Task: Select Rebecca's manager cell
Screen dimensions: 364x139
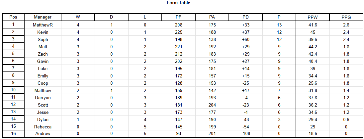Action: [x=43, y=127]
